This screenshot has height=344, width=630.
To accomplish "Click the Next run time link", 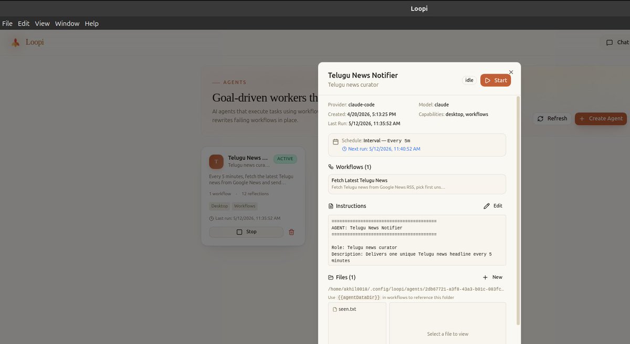I will click(x=384, y=149).
